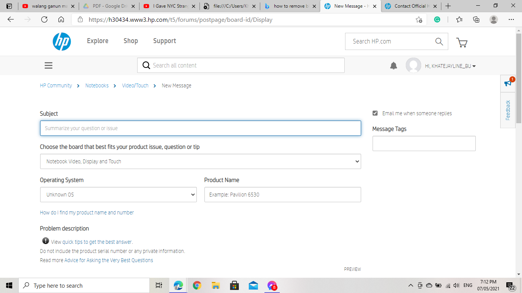Image resolution: width=522 pixels, height=293 pixels.
Task: Open the Feedback side tab
Action: [x=508, y=110]
